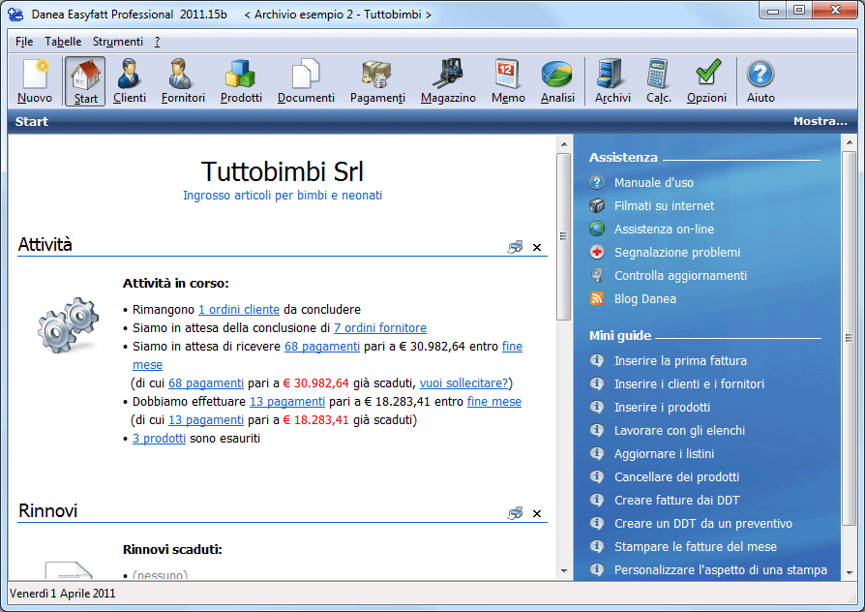Click the right sidebar scrollbar thumb

pos(849,338)
